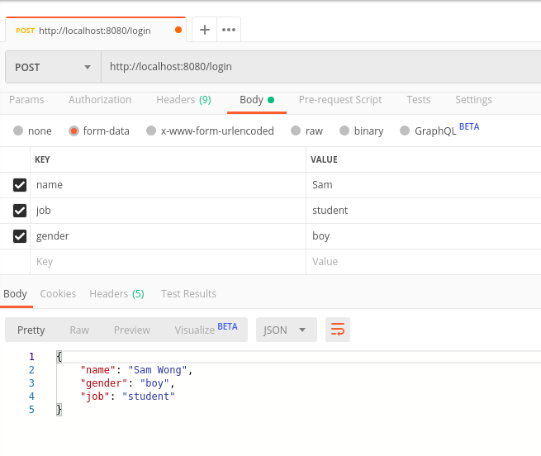
Task: Open the response Cookies tab
Action: [x=58, y=294]
